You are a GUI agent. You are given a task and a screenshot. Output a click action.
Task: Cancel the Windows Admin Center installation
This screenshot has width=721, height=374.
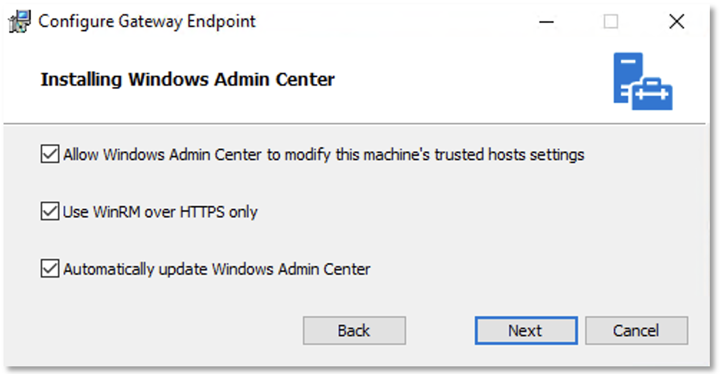[x=636, y=330]
